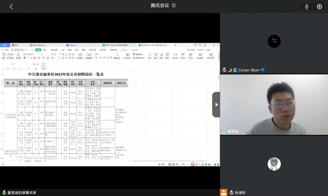The image size is (328, 196).
Task: Click the Sogou input method S icon
Action: pos(193,164)
